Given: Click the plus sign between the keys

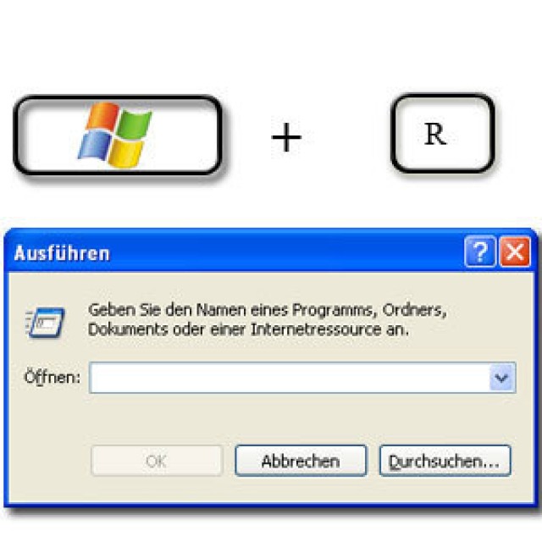Looking at the screenshot, I should coord(286,137).
